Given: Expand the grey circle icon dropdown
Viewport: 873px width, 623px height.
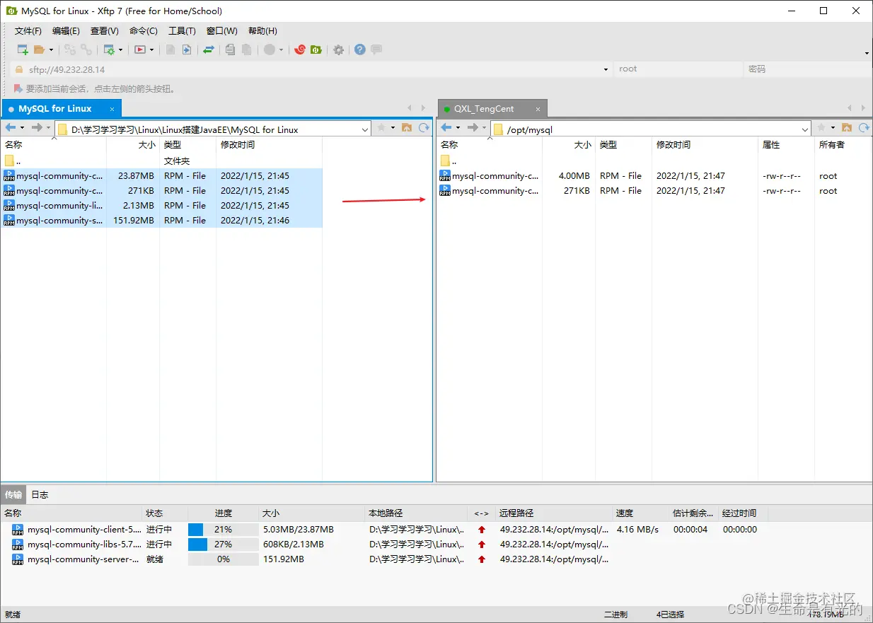Looking at the screenshot, I should [281, 50].
